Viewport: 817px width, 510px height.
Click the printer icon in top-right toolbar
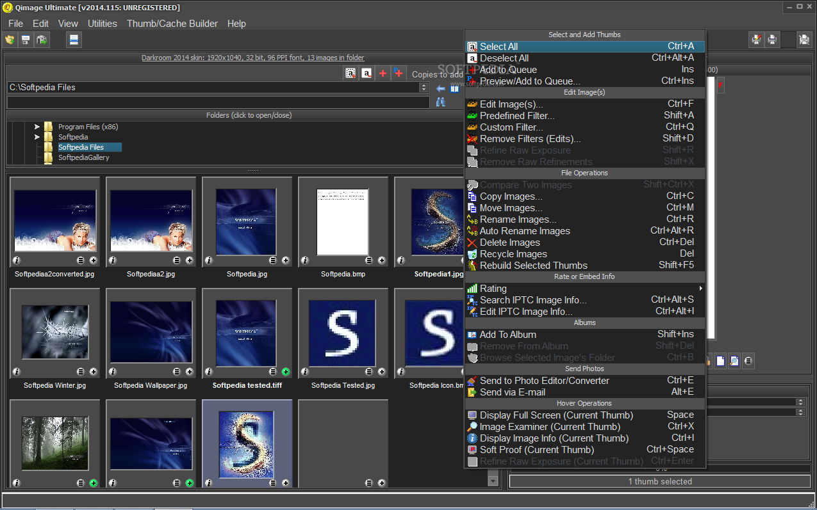(x=773, y=40)
